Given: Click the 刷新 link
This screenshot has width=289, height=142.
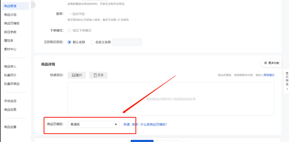Looking at the screenshot, I should click(135, 124).
